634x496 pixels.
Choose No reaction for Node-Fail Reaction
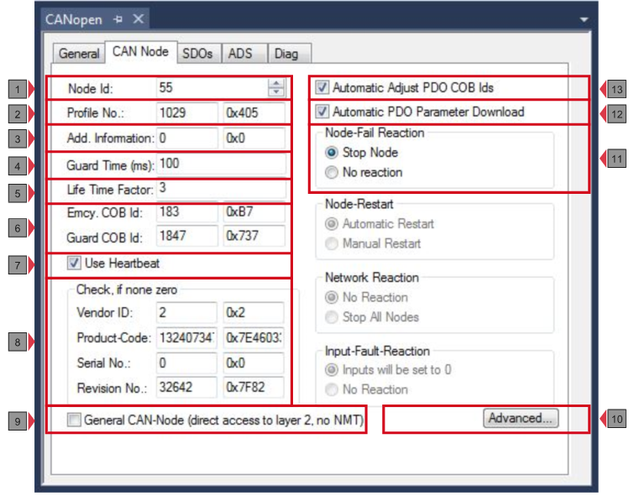pyautogui.click(x=332, y=172)
